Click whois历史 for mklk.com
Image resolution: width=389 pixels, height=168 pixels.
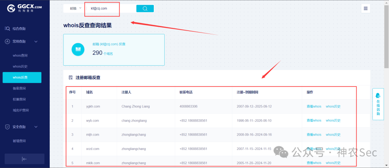(333, 163)
